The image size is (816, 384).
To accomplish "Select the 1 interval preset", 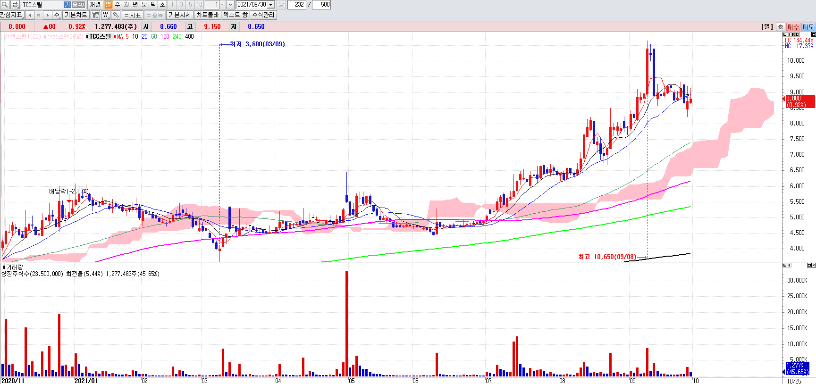I will coord(172,5).
